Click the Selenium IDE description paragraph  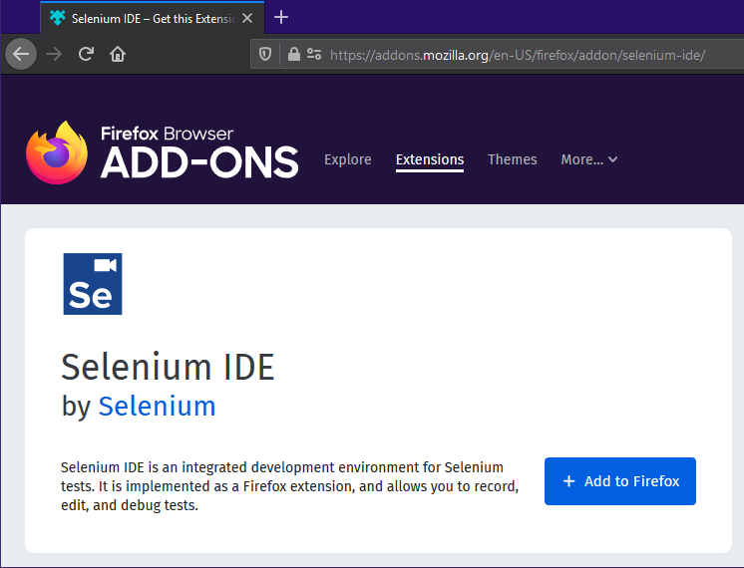(290, 486)
